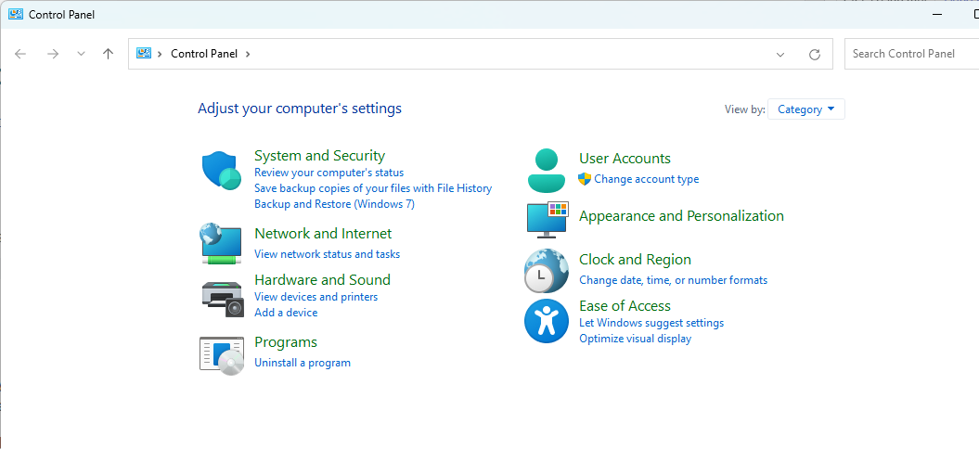Click the Control Panel title bar icon
The height and width of the screenshot is (449, 979).
16,14
